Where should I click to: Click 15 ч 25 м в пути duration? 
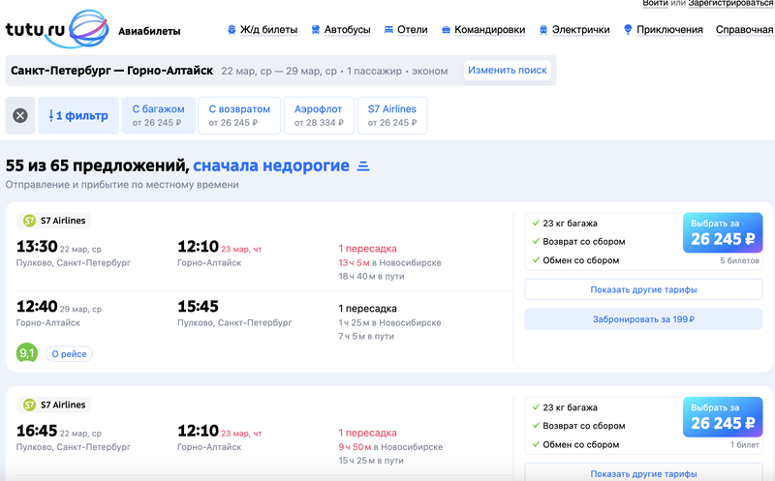click(x=371, y=461)
